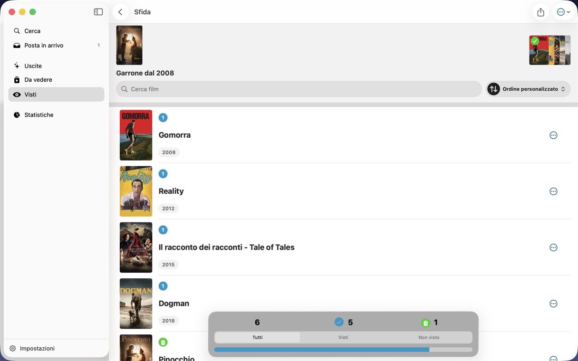The image size is (578, 361).
Task: Open the share icon in toolbar
Action: (541, 12)
